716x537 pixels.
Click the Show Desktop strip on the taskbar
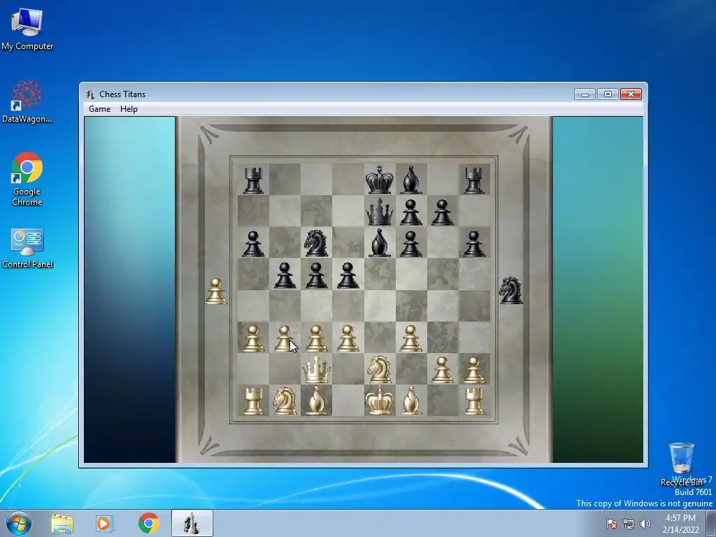pos(711,523)
